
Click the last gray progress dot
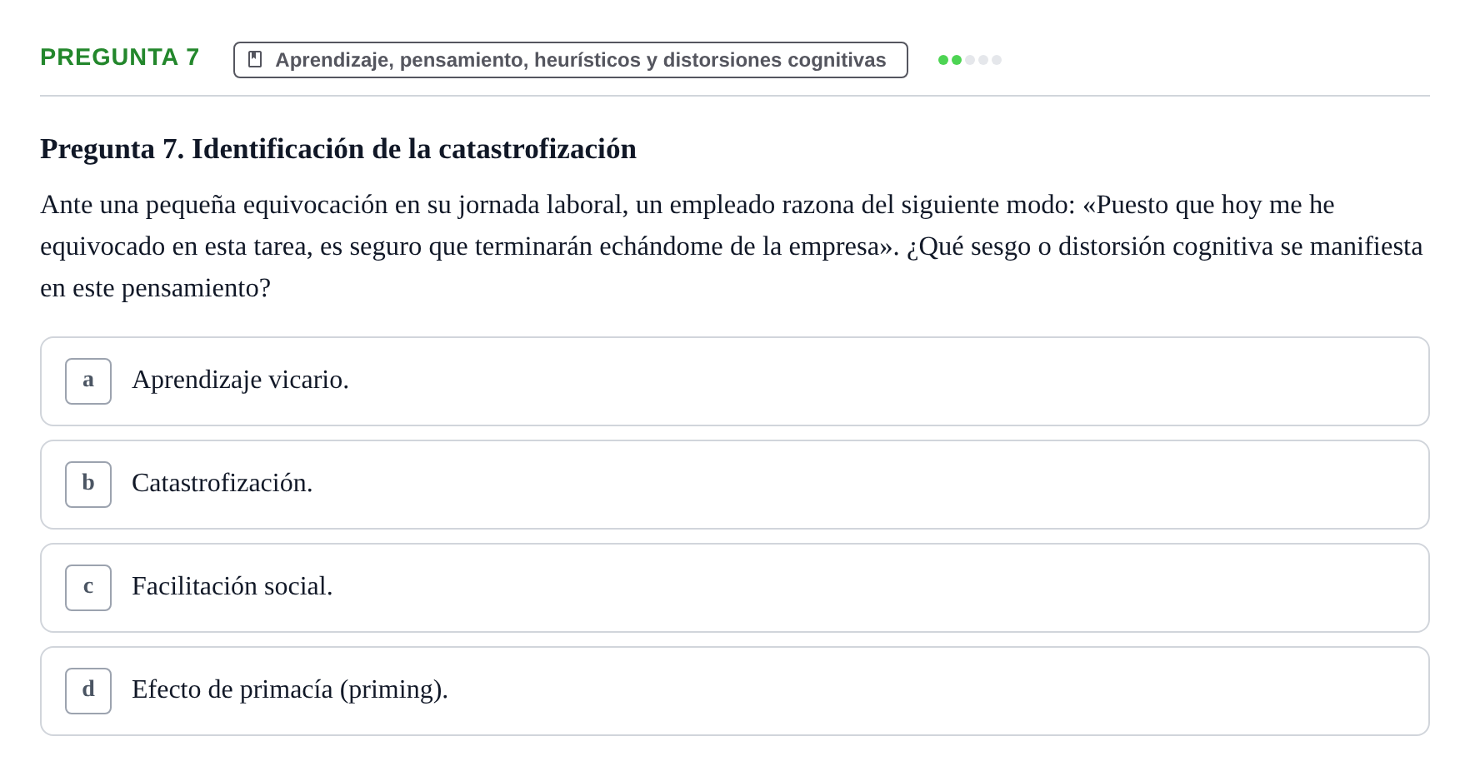(997, 60)
